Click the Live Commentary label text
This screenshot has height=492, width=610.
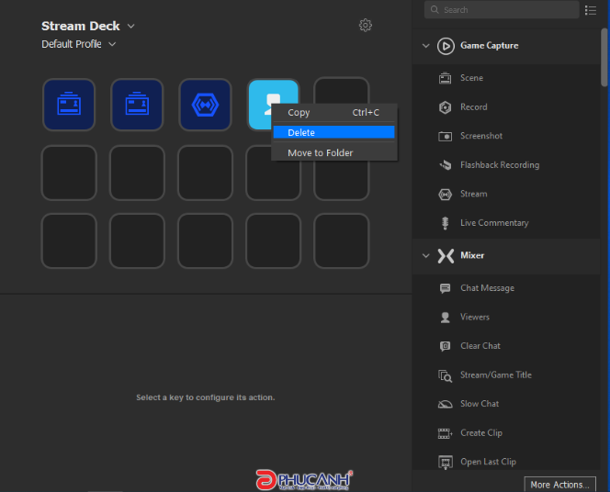(494, 223)
